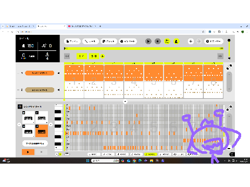Show next instruments with the right arrow
The height and width of the screenshot is (187, 250).
pyautogui.click(x=51, y=124)
